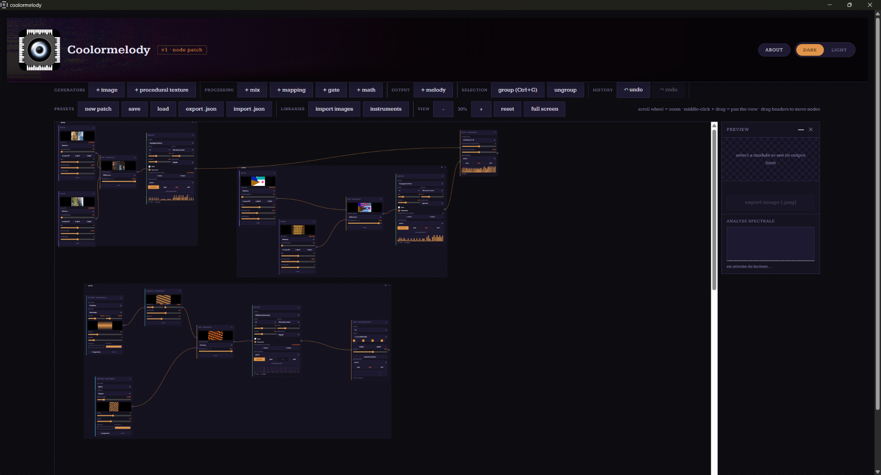
Task: Click the canvas vertical scrollbar
Action: [x=714, y=210]
